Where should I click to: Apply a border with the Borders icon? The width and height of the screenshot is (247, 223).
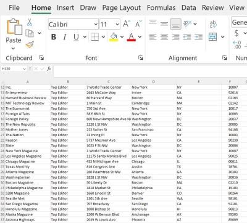[94, 37]
